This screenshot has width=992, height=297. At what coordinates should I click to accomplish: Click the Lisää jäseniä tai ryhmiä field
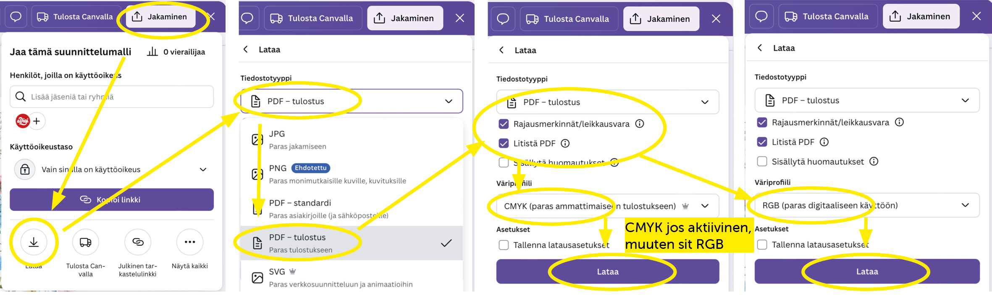[x=112, y=97]
